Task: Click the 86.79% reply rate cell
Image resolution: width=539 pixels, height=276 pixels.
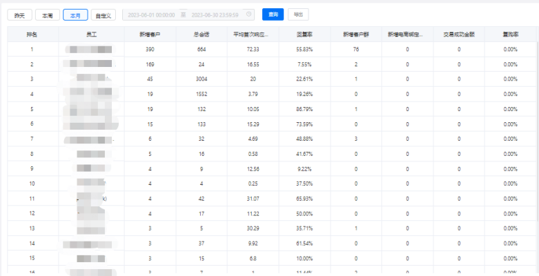Action: [304, 108]
